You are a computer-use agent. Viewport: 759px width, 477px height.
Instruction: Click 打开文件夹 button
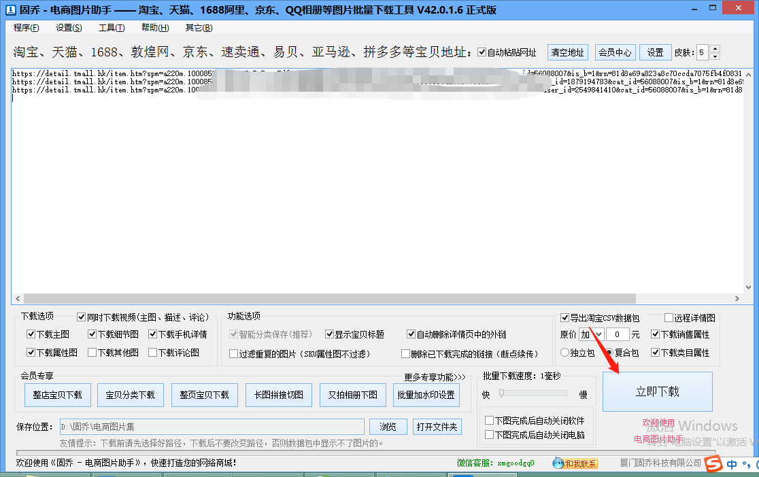pyautogui.click(x=437, y=427)
